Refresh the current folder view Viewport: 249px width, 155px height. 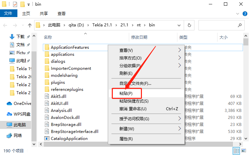coord(189,25)
